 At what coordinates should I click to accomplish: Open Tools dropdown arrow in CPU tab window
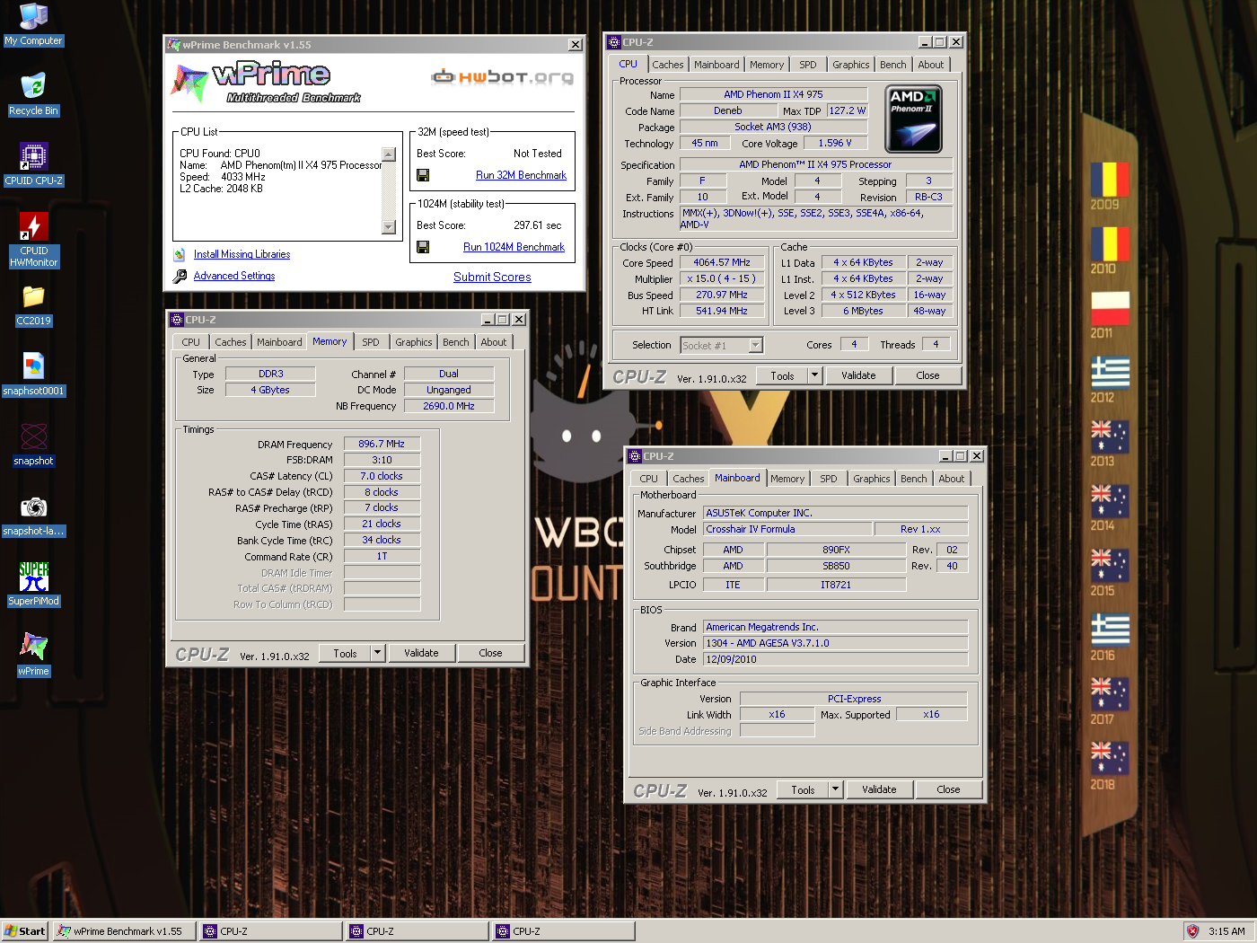(x=814, y=375)
